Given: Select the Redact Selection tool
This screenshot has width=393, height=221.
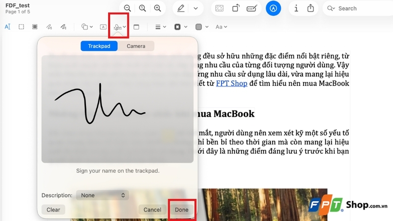Looking at the screenshot, I should coord(35,27).
